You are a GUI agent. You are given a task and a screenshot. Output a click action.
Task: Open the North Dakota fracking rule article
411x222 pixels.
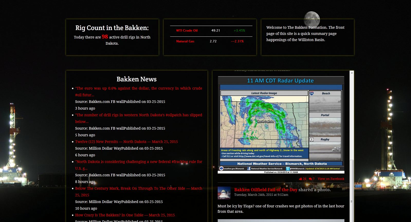tap(139, 165)
